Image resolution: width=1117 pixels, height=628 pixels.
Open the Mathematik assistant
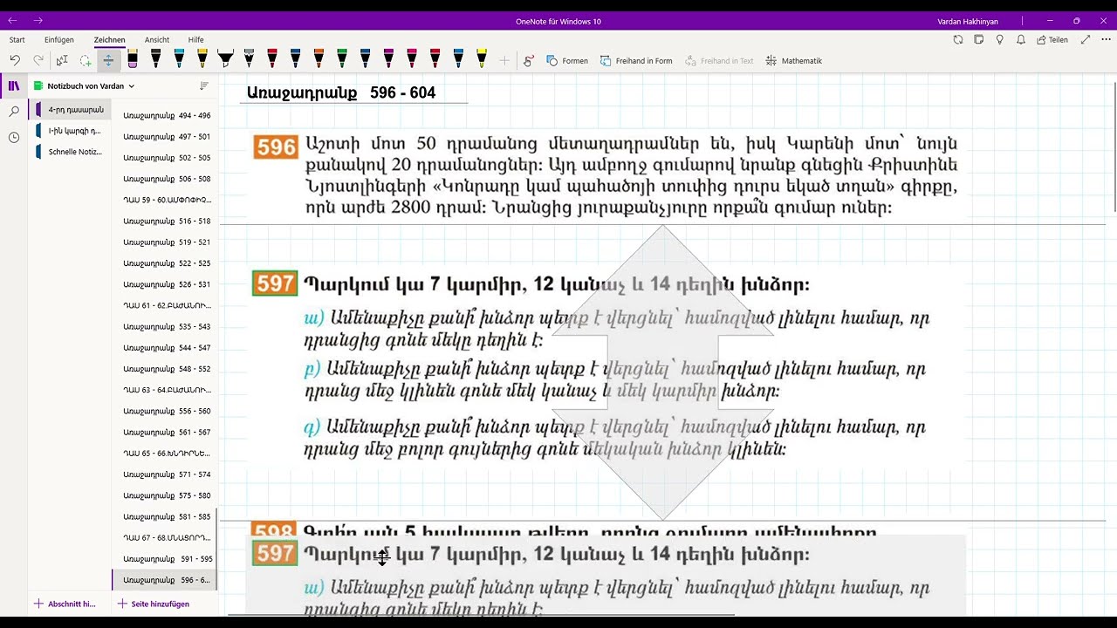point(793,60)
